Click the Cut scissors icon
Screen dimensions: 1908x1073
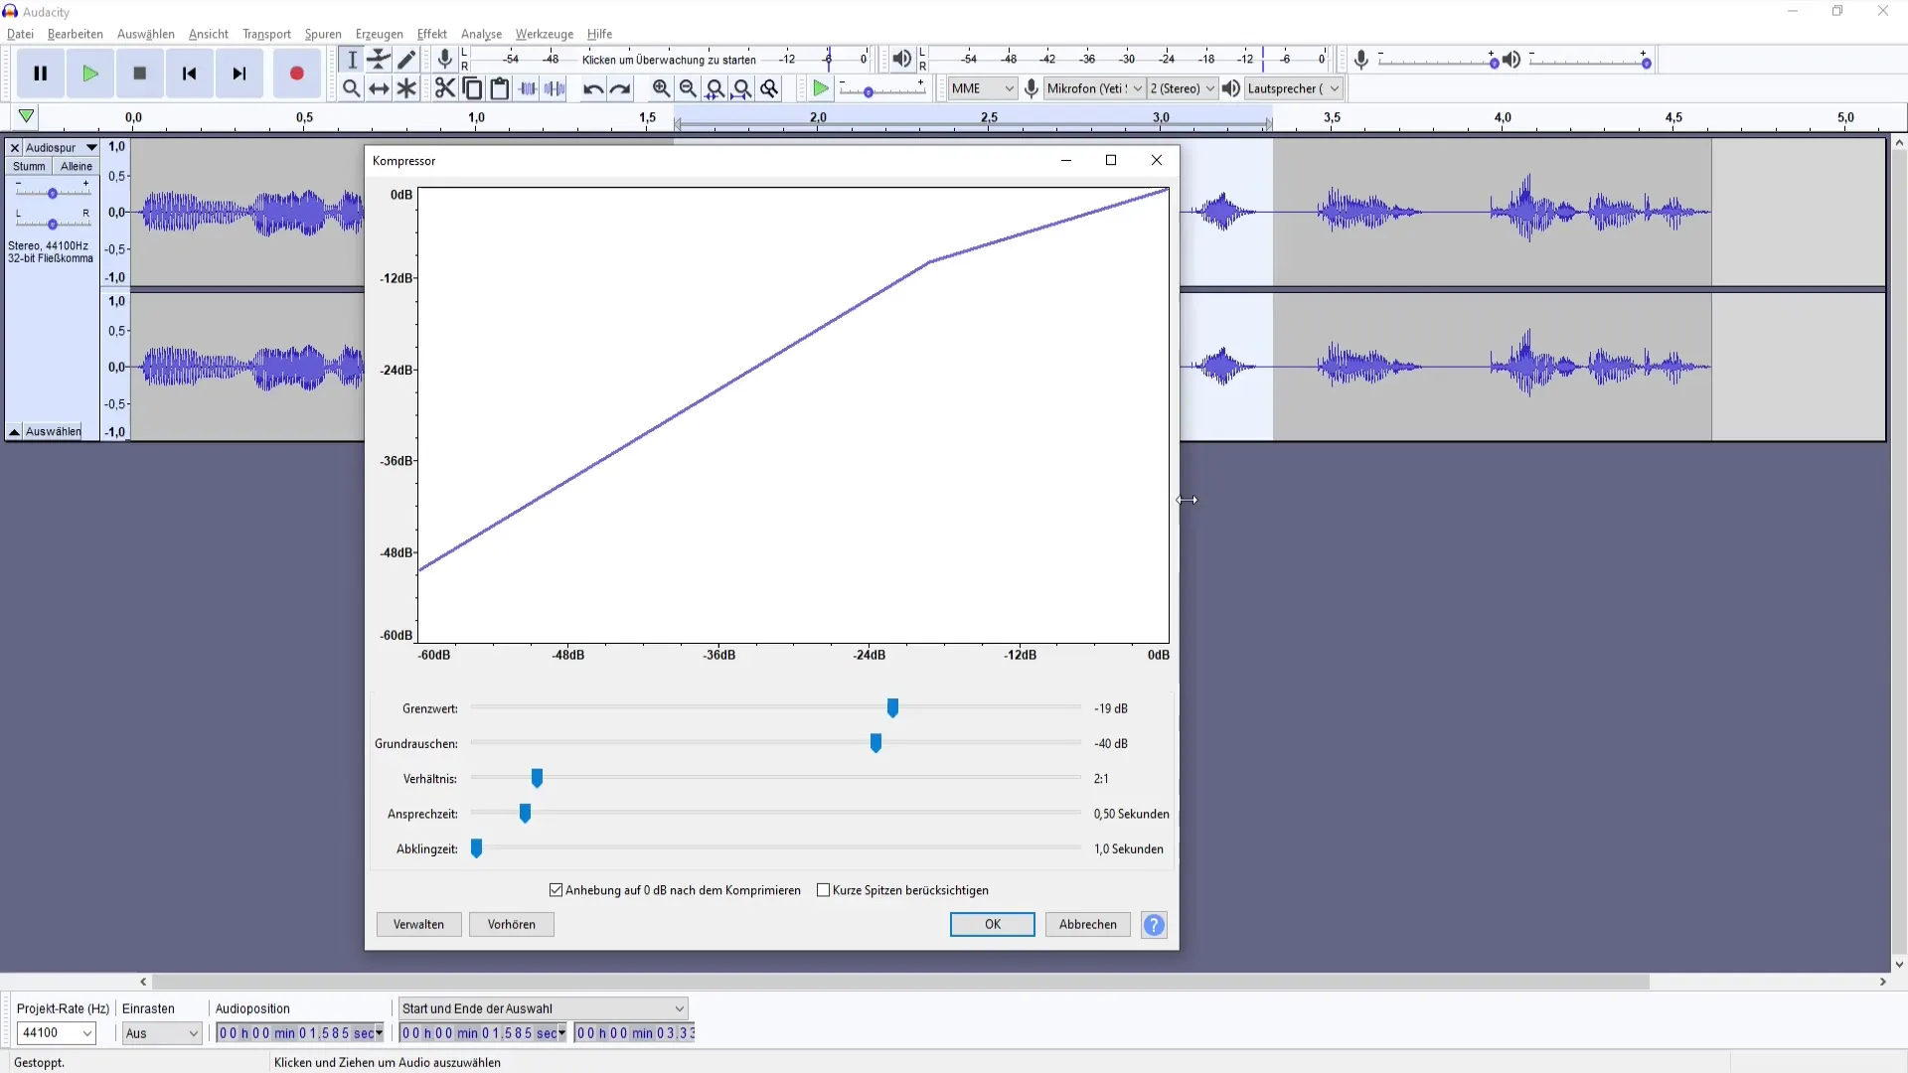click(x=445, y=88)
